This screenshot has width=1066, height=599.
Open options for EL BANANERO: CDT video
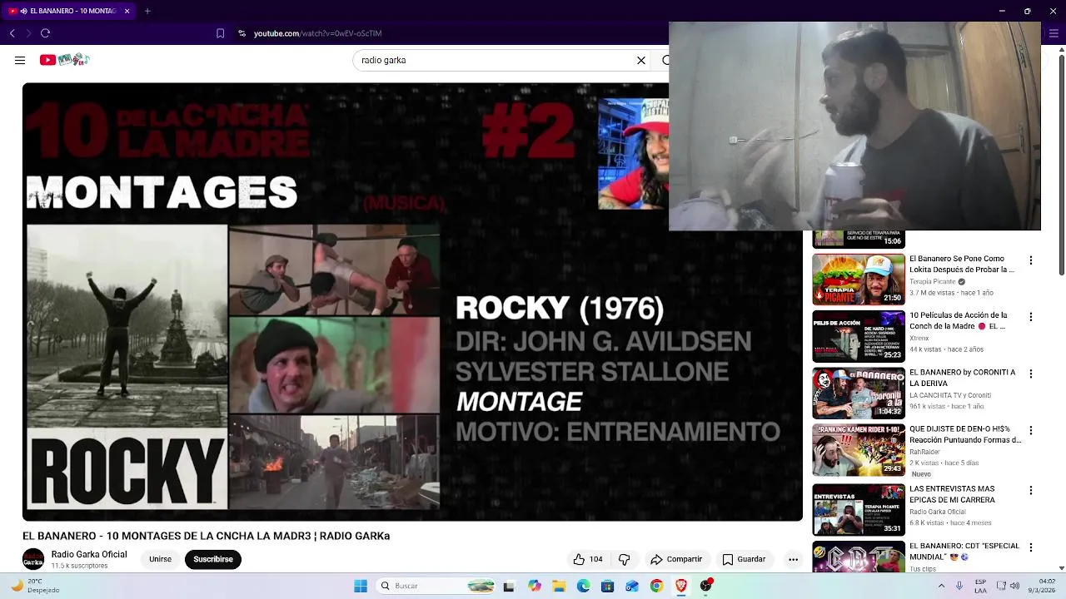point(1031,547)
